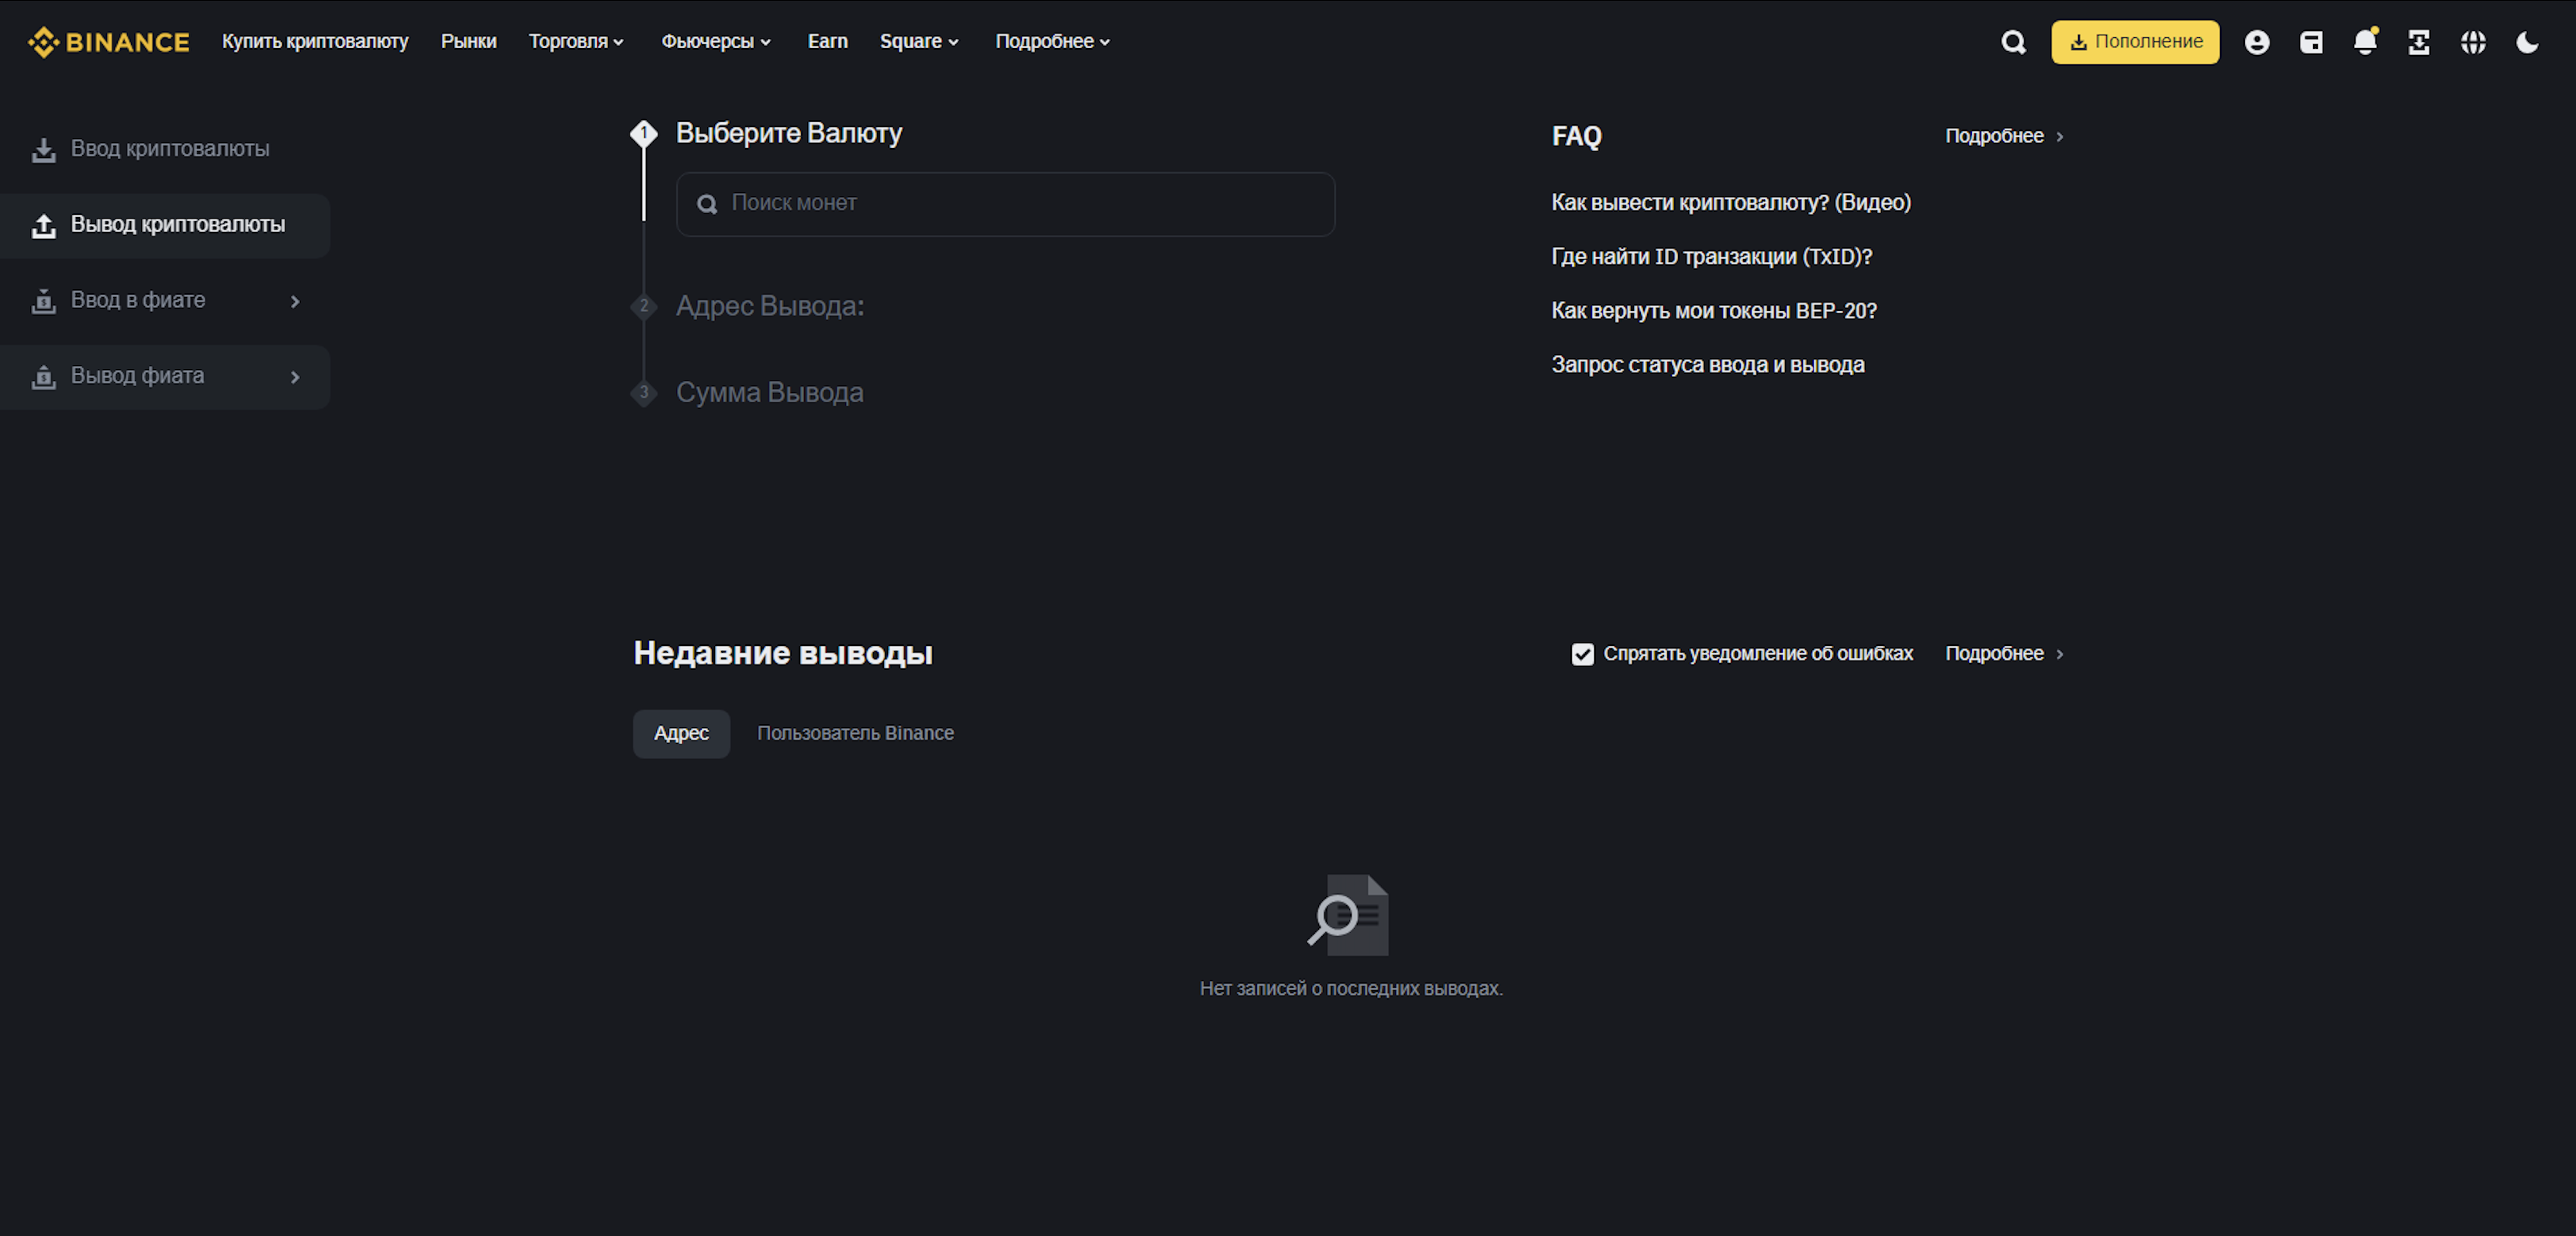Open Фьючерсы dropdown menu
Viewport: 2576px width, 1236px height.
point(715,40)
